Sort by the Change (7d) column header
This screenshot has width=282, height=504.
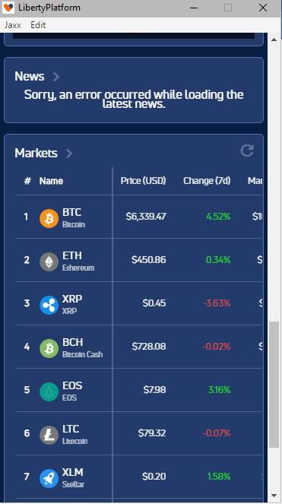click(207, 181)
